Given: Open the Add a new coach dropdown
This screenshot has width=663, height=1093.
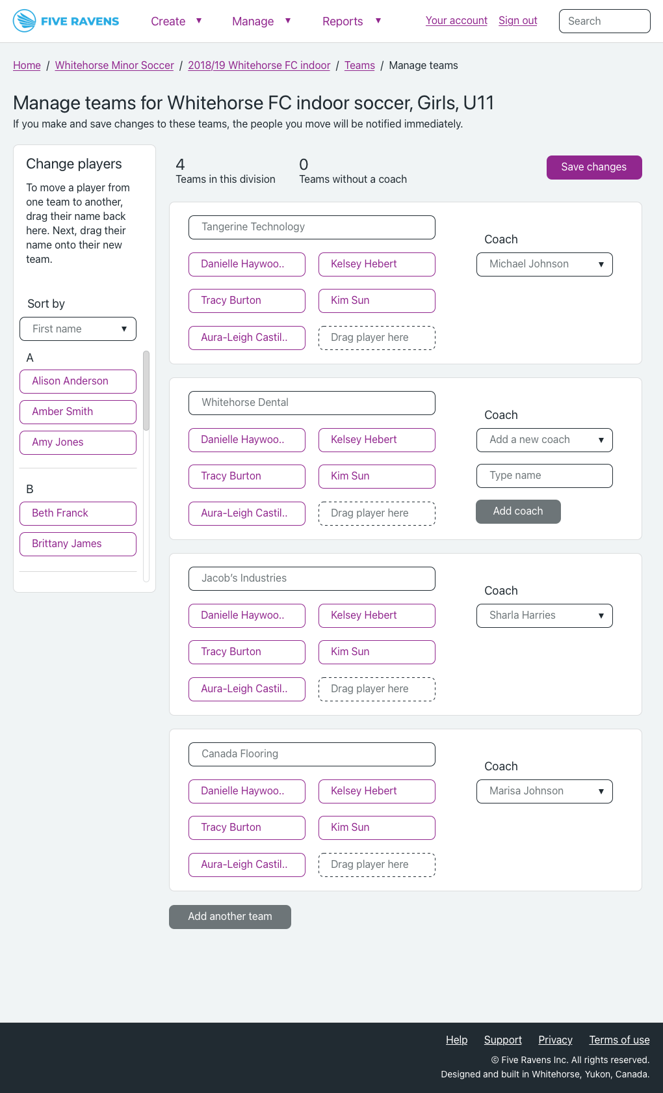Looking at the screenshot, I should point(544,440).
